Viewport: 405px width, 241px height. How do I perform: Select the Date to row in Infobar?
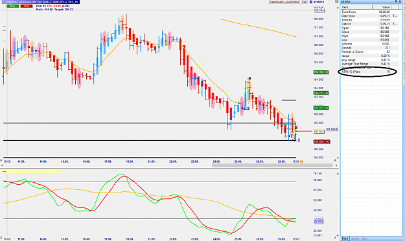369,24
